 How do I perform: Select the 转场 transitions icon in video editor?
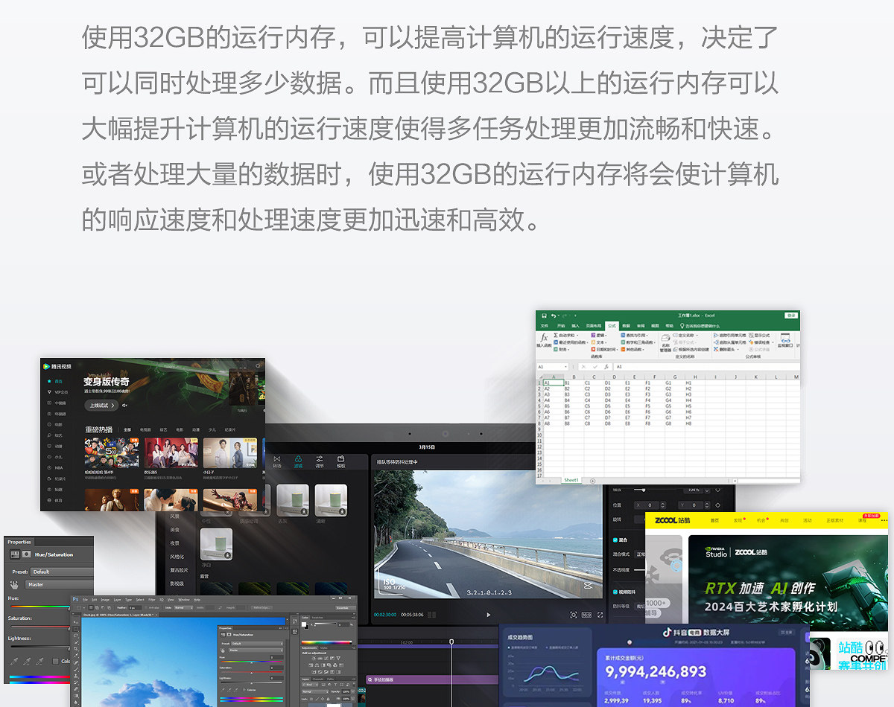[x=277, y=458]
